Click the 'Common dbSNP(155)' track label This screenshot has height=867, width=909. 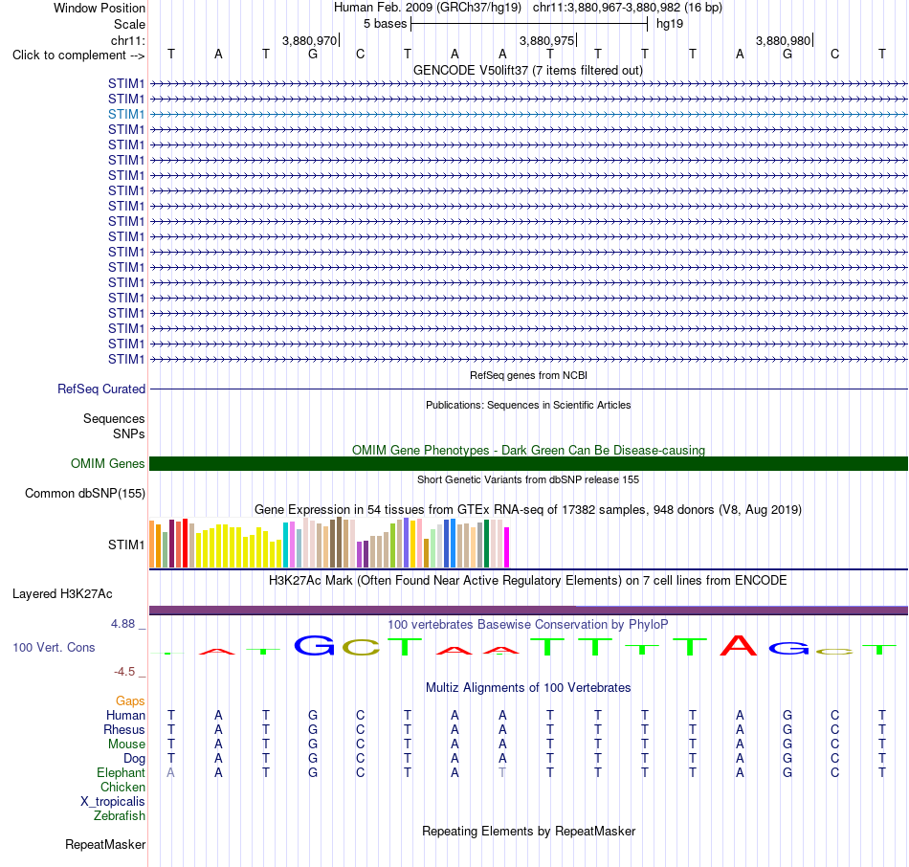84,494
